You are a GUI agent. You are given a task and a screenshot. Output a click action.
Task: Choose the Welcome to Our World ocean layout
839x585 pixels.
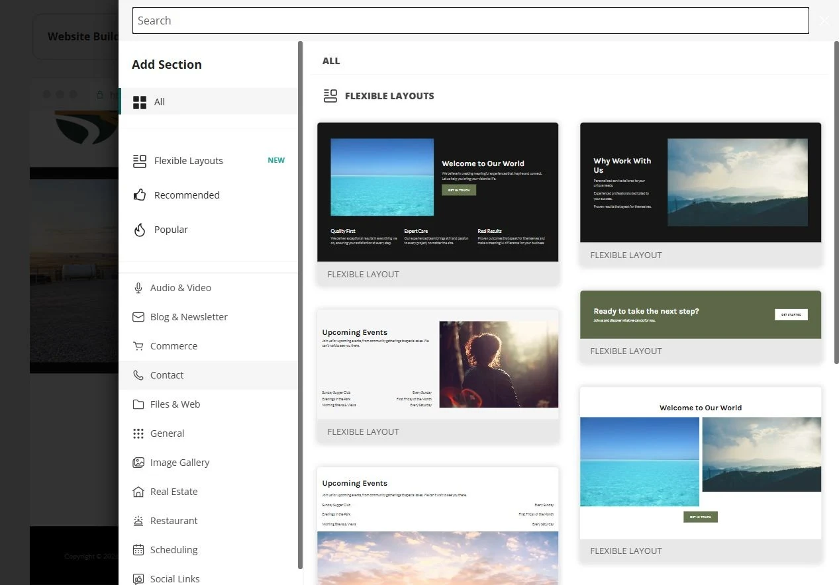438,204
